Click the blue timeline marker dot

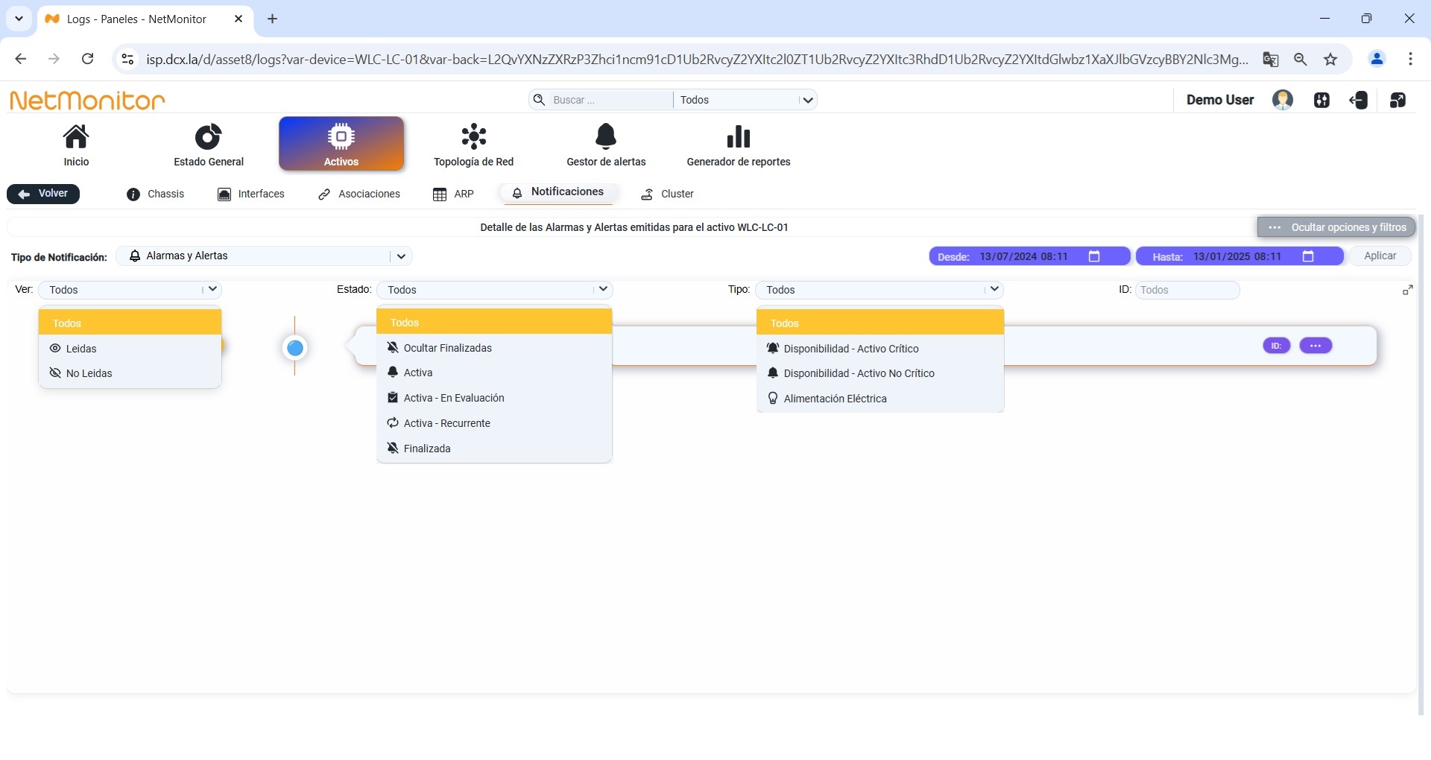point(295,348)
